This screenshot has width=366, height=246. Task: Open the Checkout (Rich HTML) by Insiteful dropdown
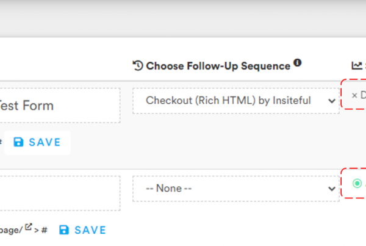point(235,100)
